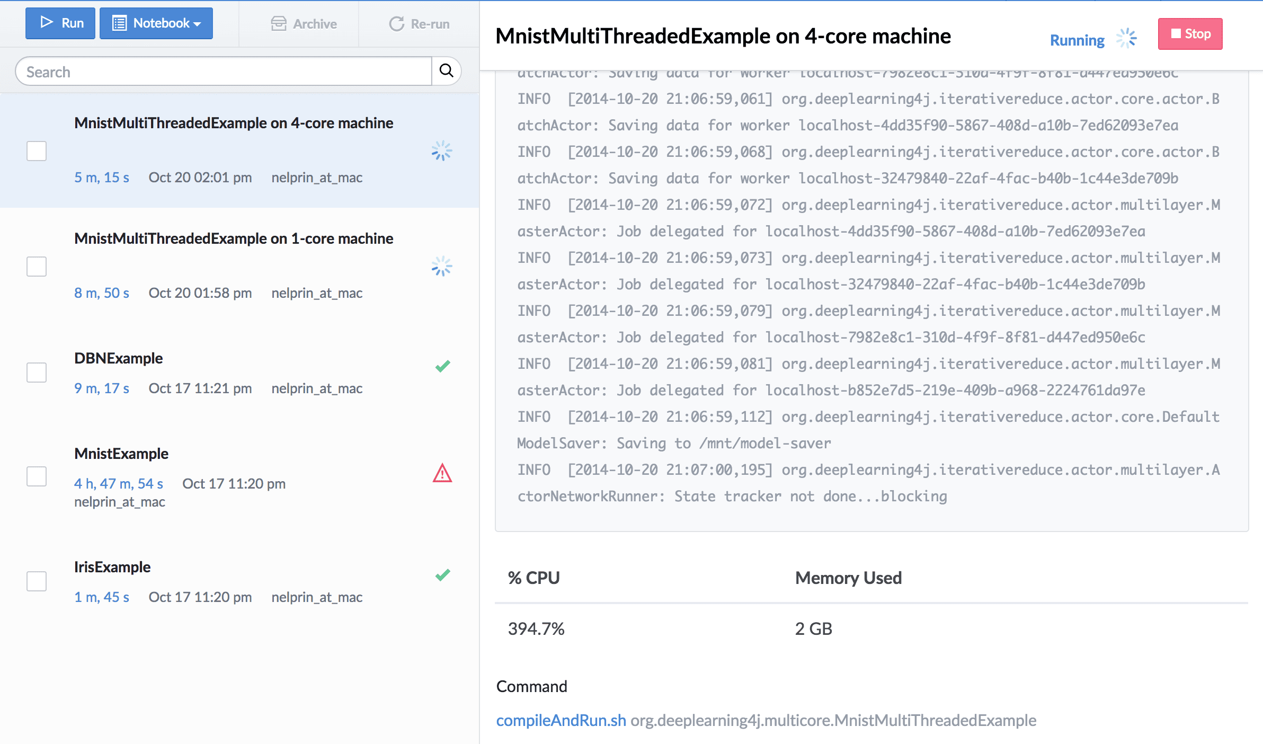Click the 8 m, 50 s duration

[x=102, y=293]
